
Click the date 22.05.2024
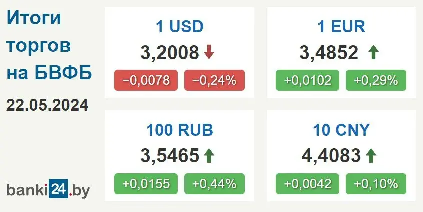[x=47, y=105]
